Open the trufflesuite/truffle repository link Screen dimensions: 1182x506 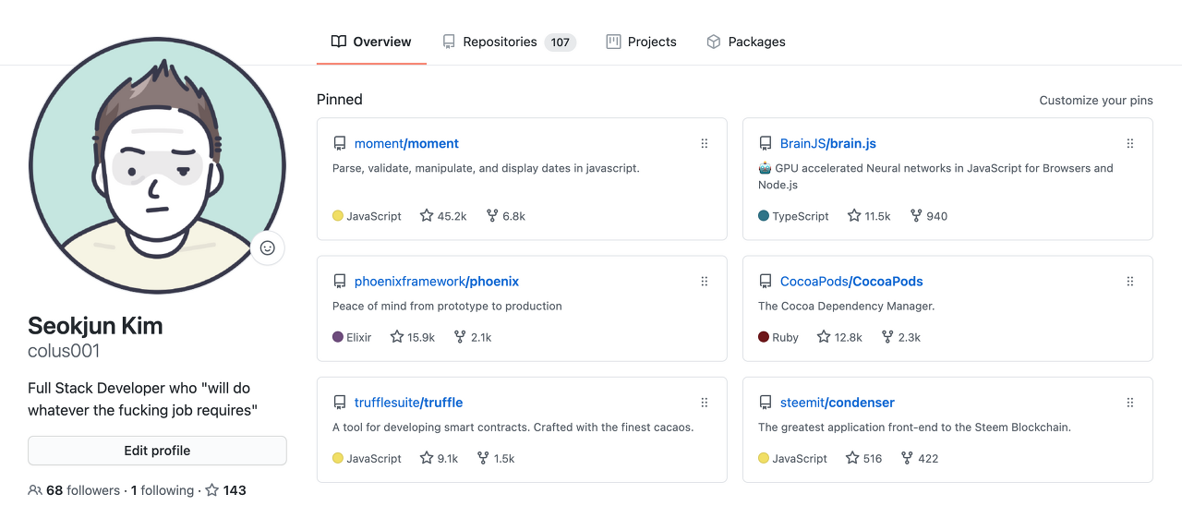(408, 402)
